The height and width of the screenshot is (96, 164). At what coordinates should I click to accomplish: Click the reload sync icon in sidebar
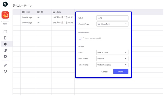[5, 71]
